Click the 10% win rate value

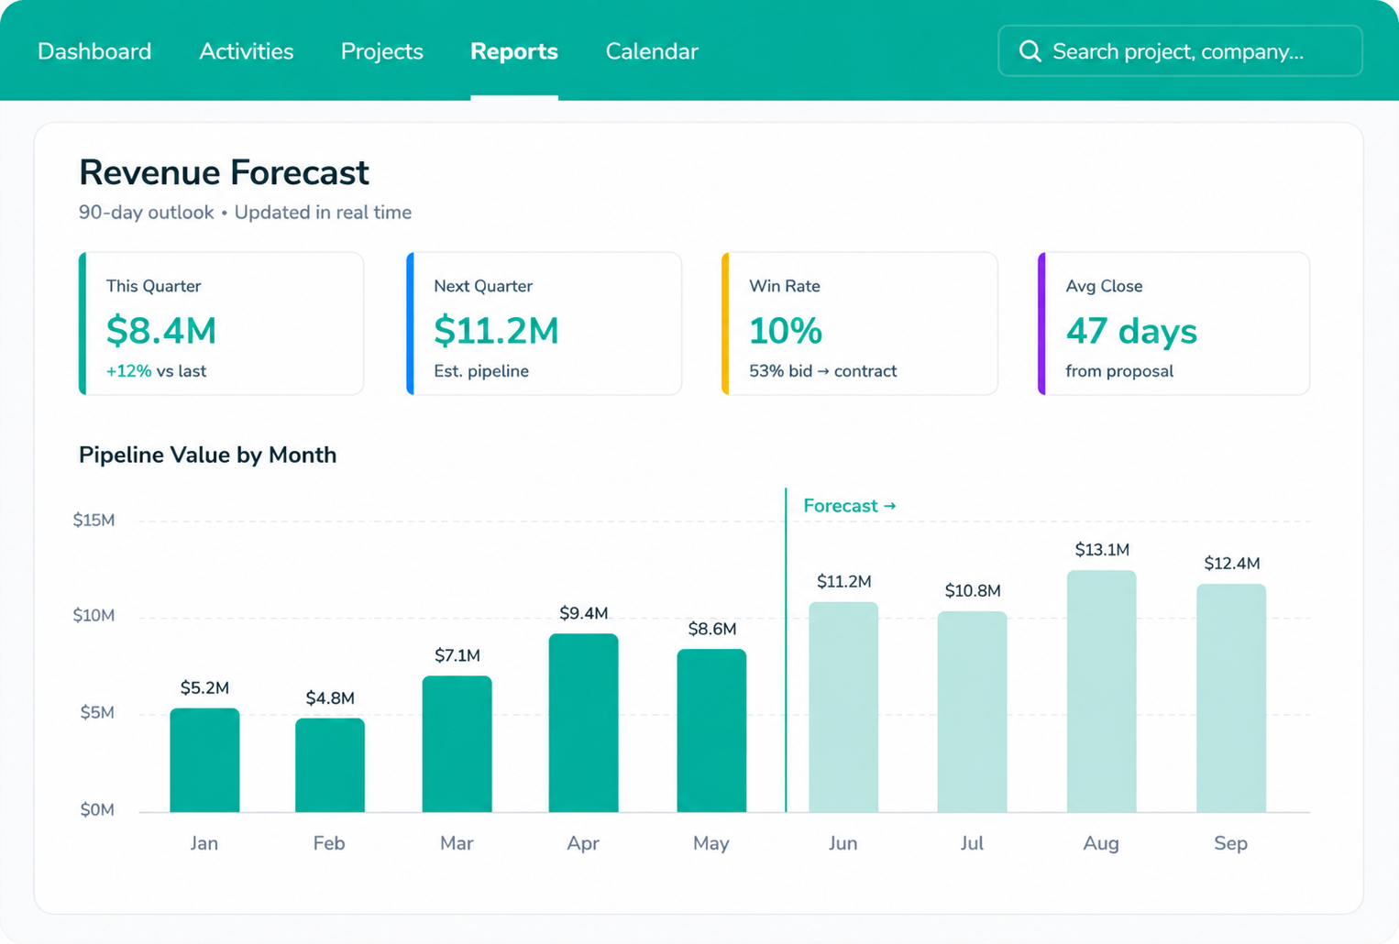click(x=786, y=331)
